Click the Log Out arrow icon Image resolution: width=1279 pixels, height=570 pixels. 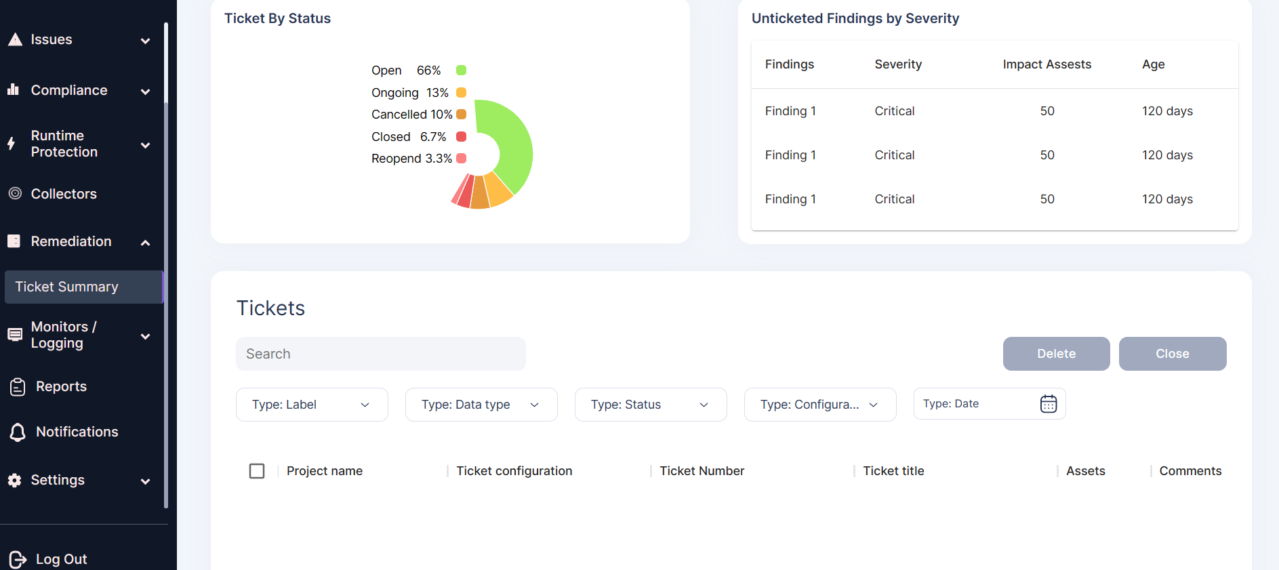pyautogui.click(x=18, y=559)
